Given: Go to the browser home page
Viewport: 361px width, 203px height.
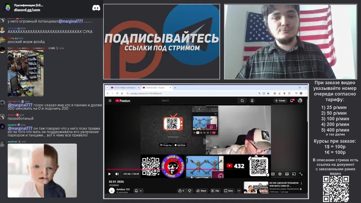Looking at the screenshot, I should (122, 93).
